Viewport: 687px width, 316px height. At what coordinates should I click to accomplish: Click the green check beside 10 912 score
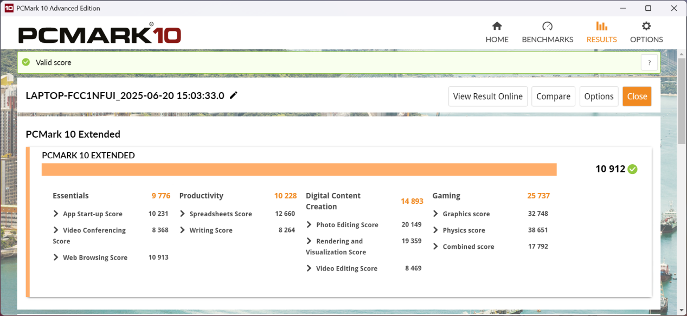click(x=632, y=169)
